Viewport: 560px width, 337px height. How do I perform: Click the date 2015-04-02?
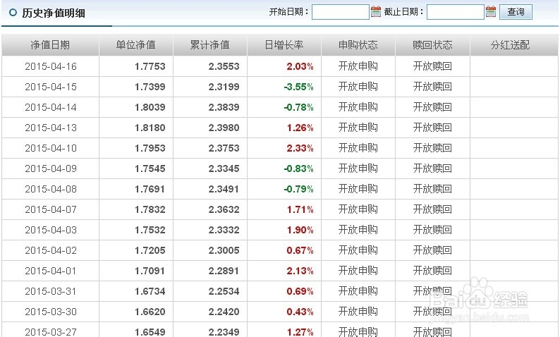[x=51, y=250]
